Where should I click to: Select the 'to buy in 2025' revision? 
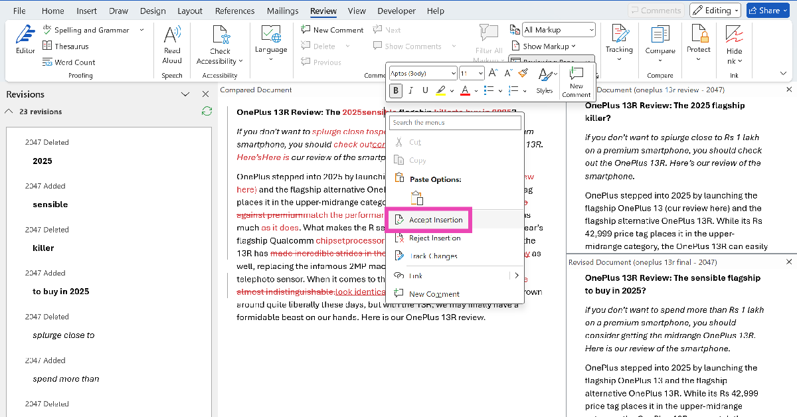point(60,292)
